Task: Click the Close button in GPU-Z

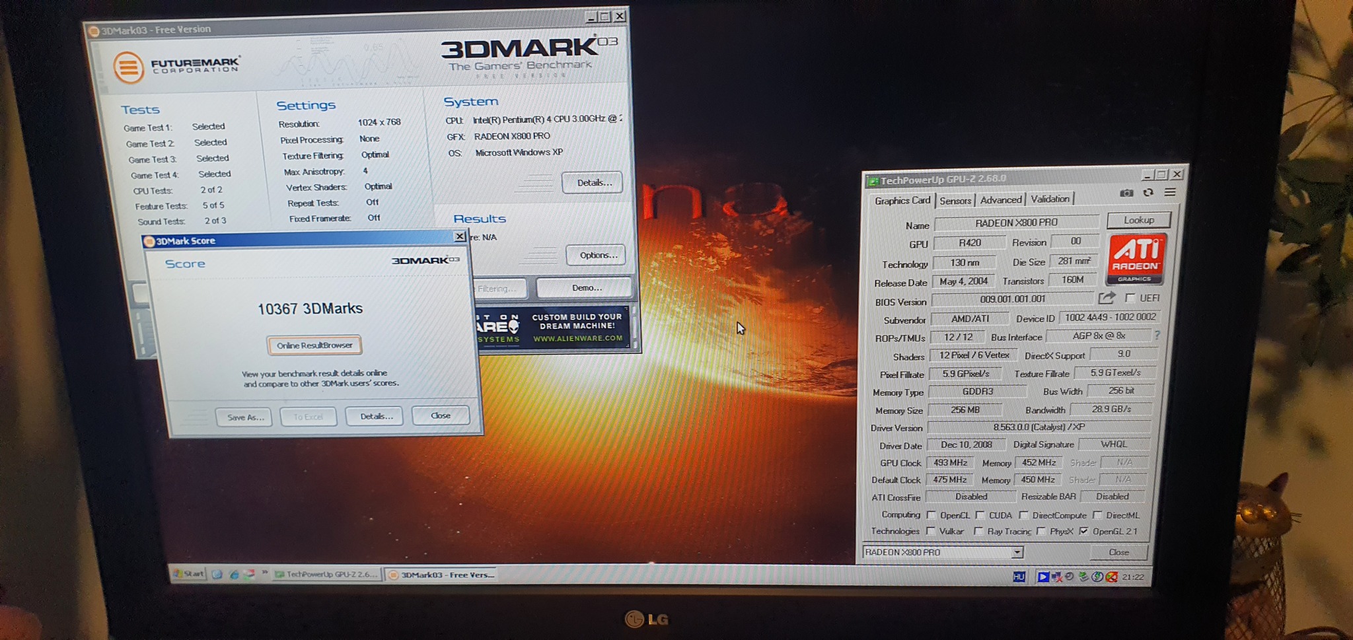Action: click(x=1118, y=552)
